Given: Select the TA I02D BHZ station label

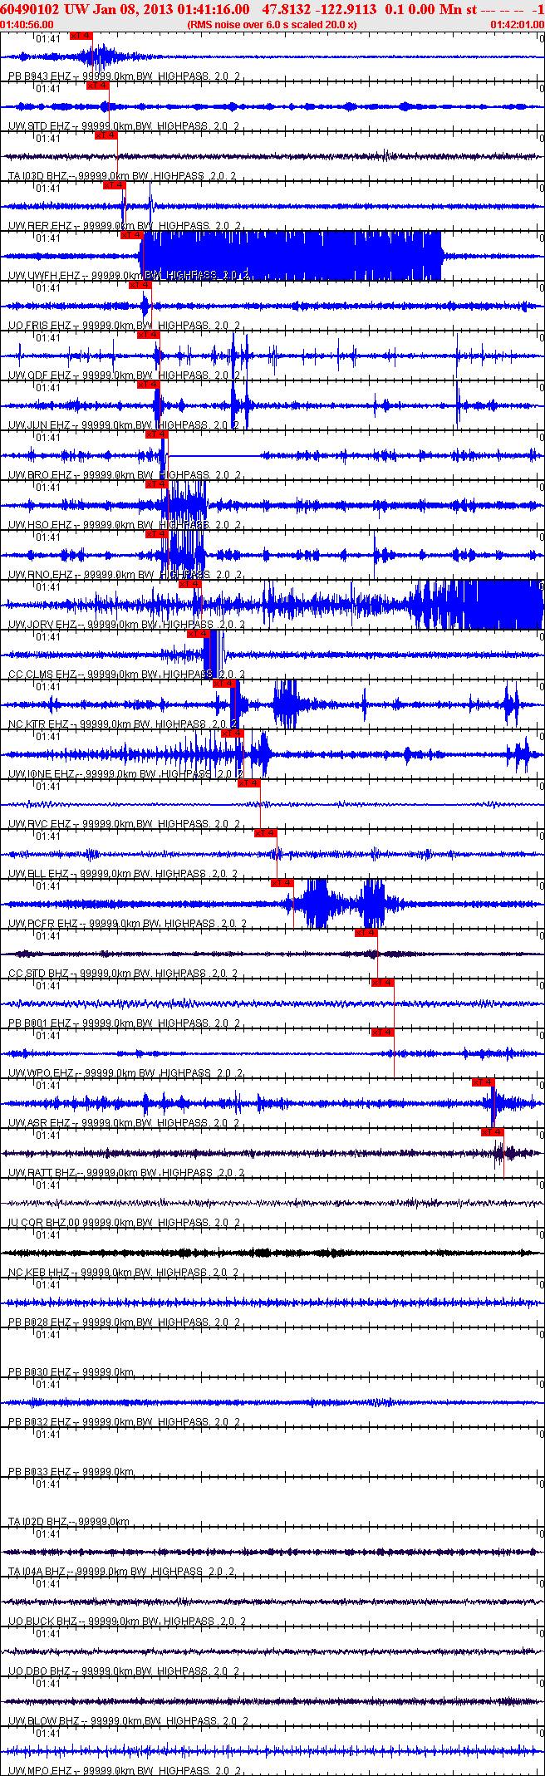Looking at the screenshot, I should (x=70, y=1522).
